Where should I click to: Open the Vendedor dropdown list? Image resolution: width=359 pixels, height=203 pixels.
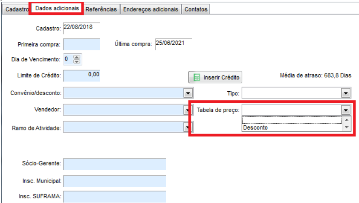[188, 110]
